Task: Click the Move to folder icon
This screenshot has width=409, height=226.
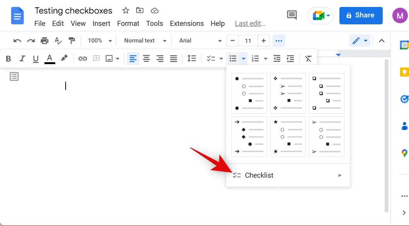Action: (140, 11)
